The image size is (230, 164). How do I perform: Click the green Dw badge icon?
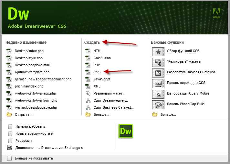tap(126, 131)
